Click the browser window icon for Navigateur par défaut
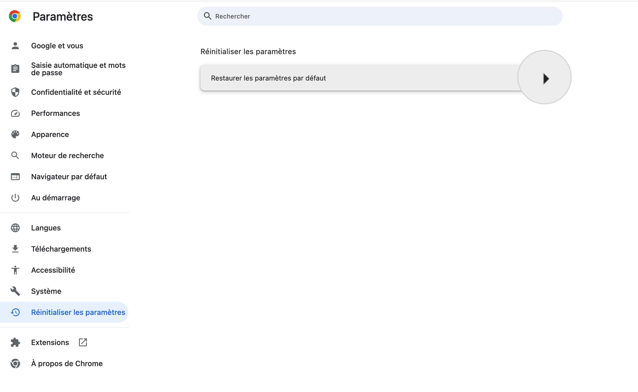The width and height of the screenshot is (638, 392). (x=15, y=177)
